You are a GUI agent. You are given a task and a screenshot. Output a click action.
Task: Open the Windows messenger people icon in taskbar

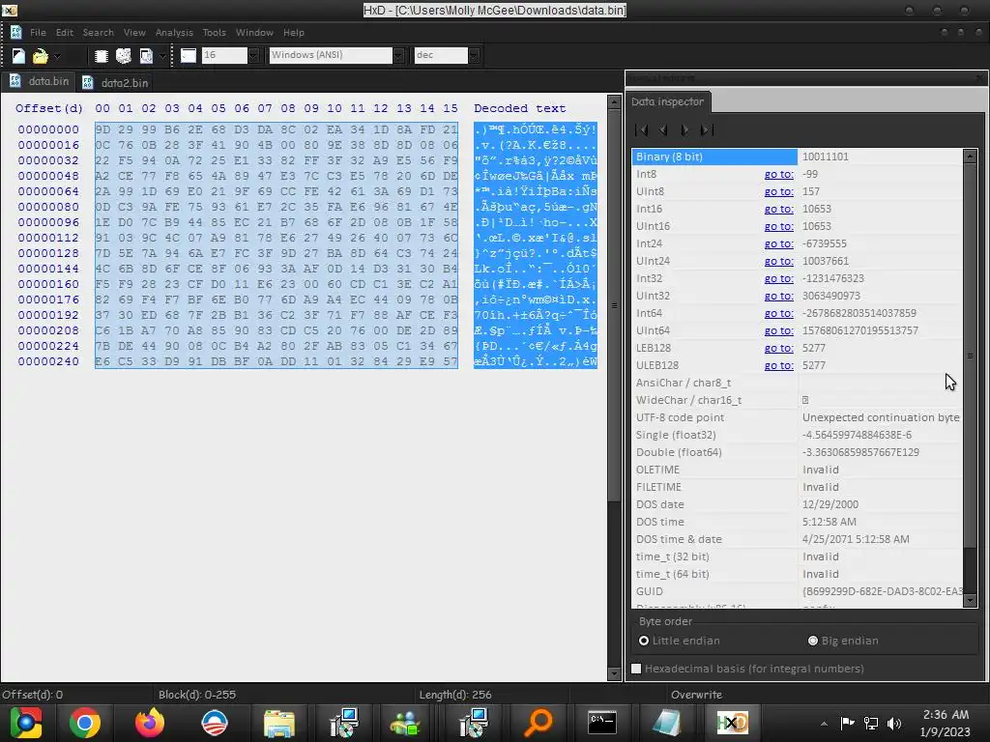[405, 723]
